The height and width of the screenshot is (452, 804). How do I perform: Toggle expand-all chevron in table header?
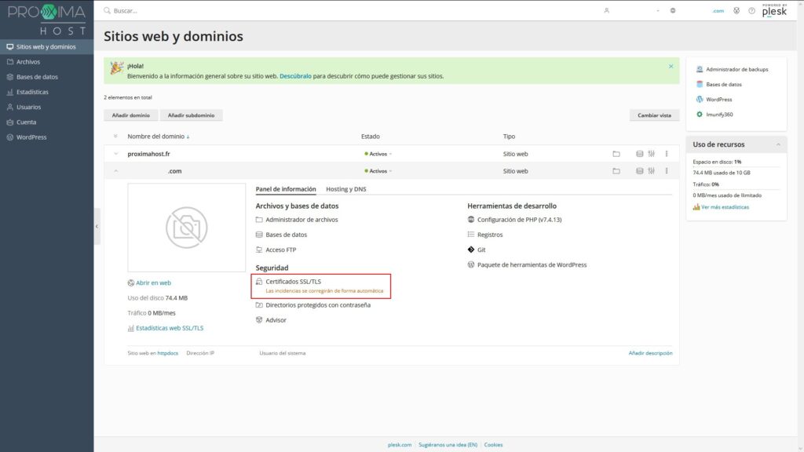(x=115, y=137)
